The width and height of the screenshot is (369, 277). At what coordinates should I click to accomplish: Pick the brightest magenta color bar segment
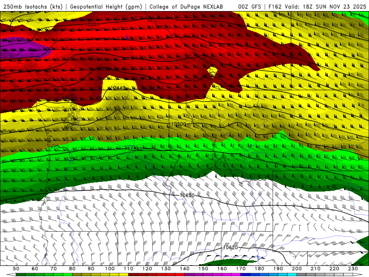pyautogui.click(x=236, y=275)
